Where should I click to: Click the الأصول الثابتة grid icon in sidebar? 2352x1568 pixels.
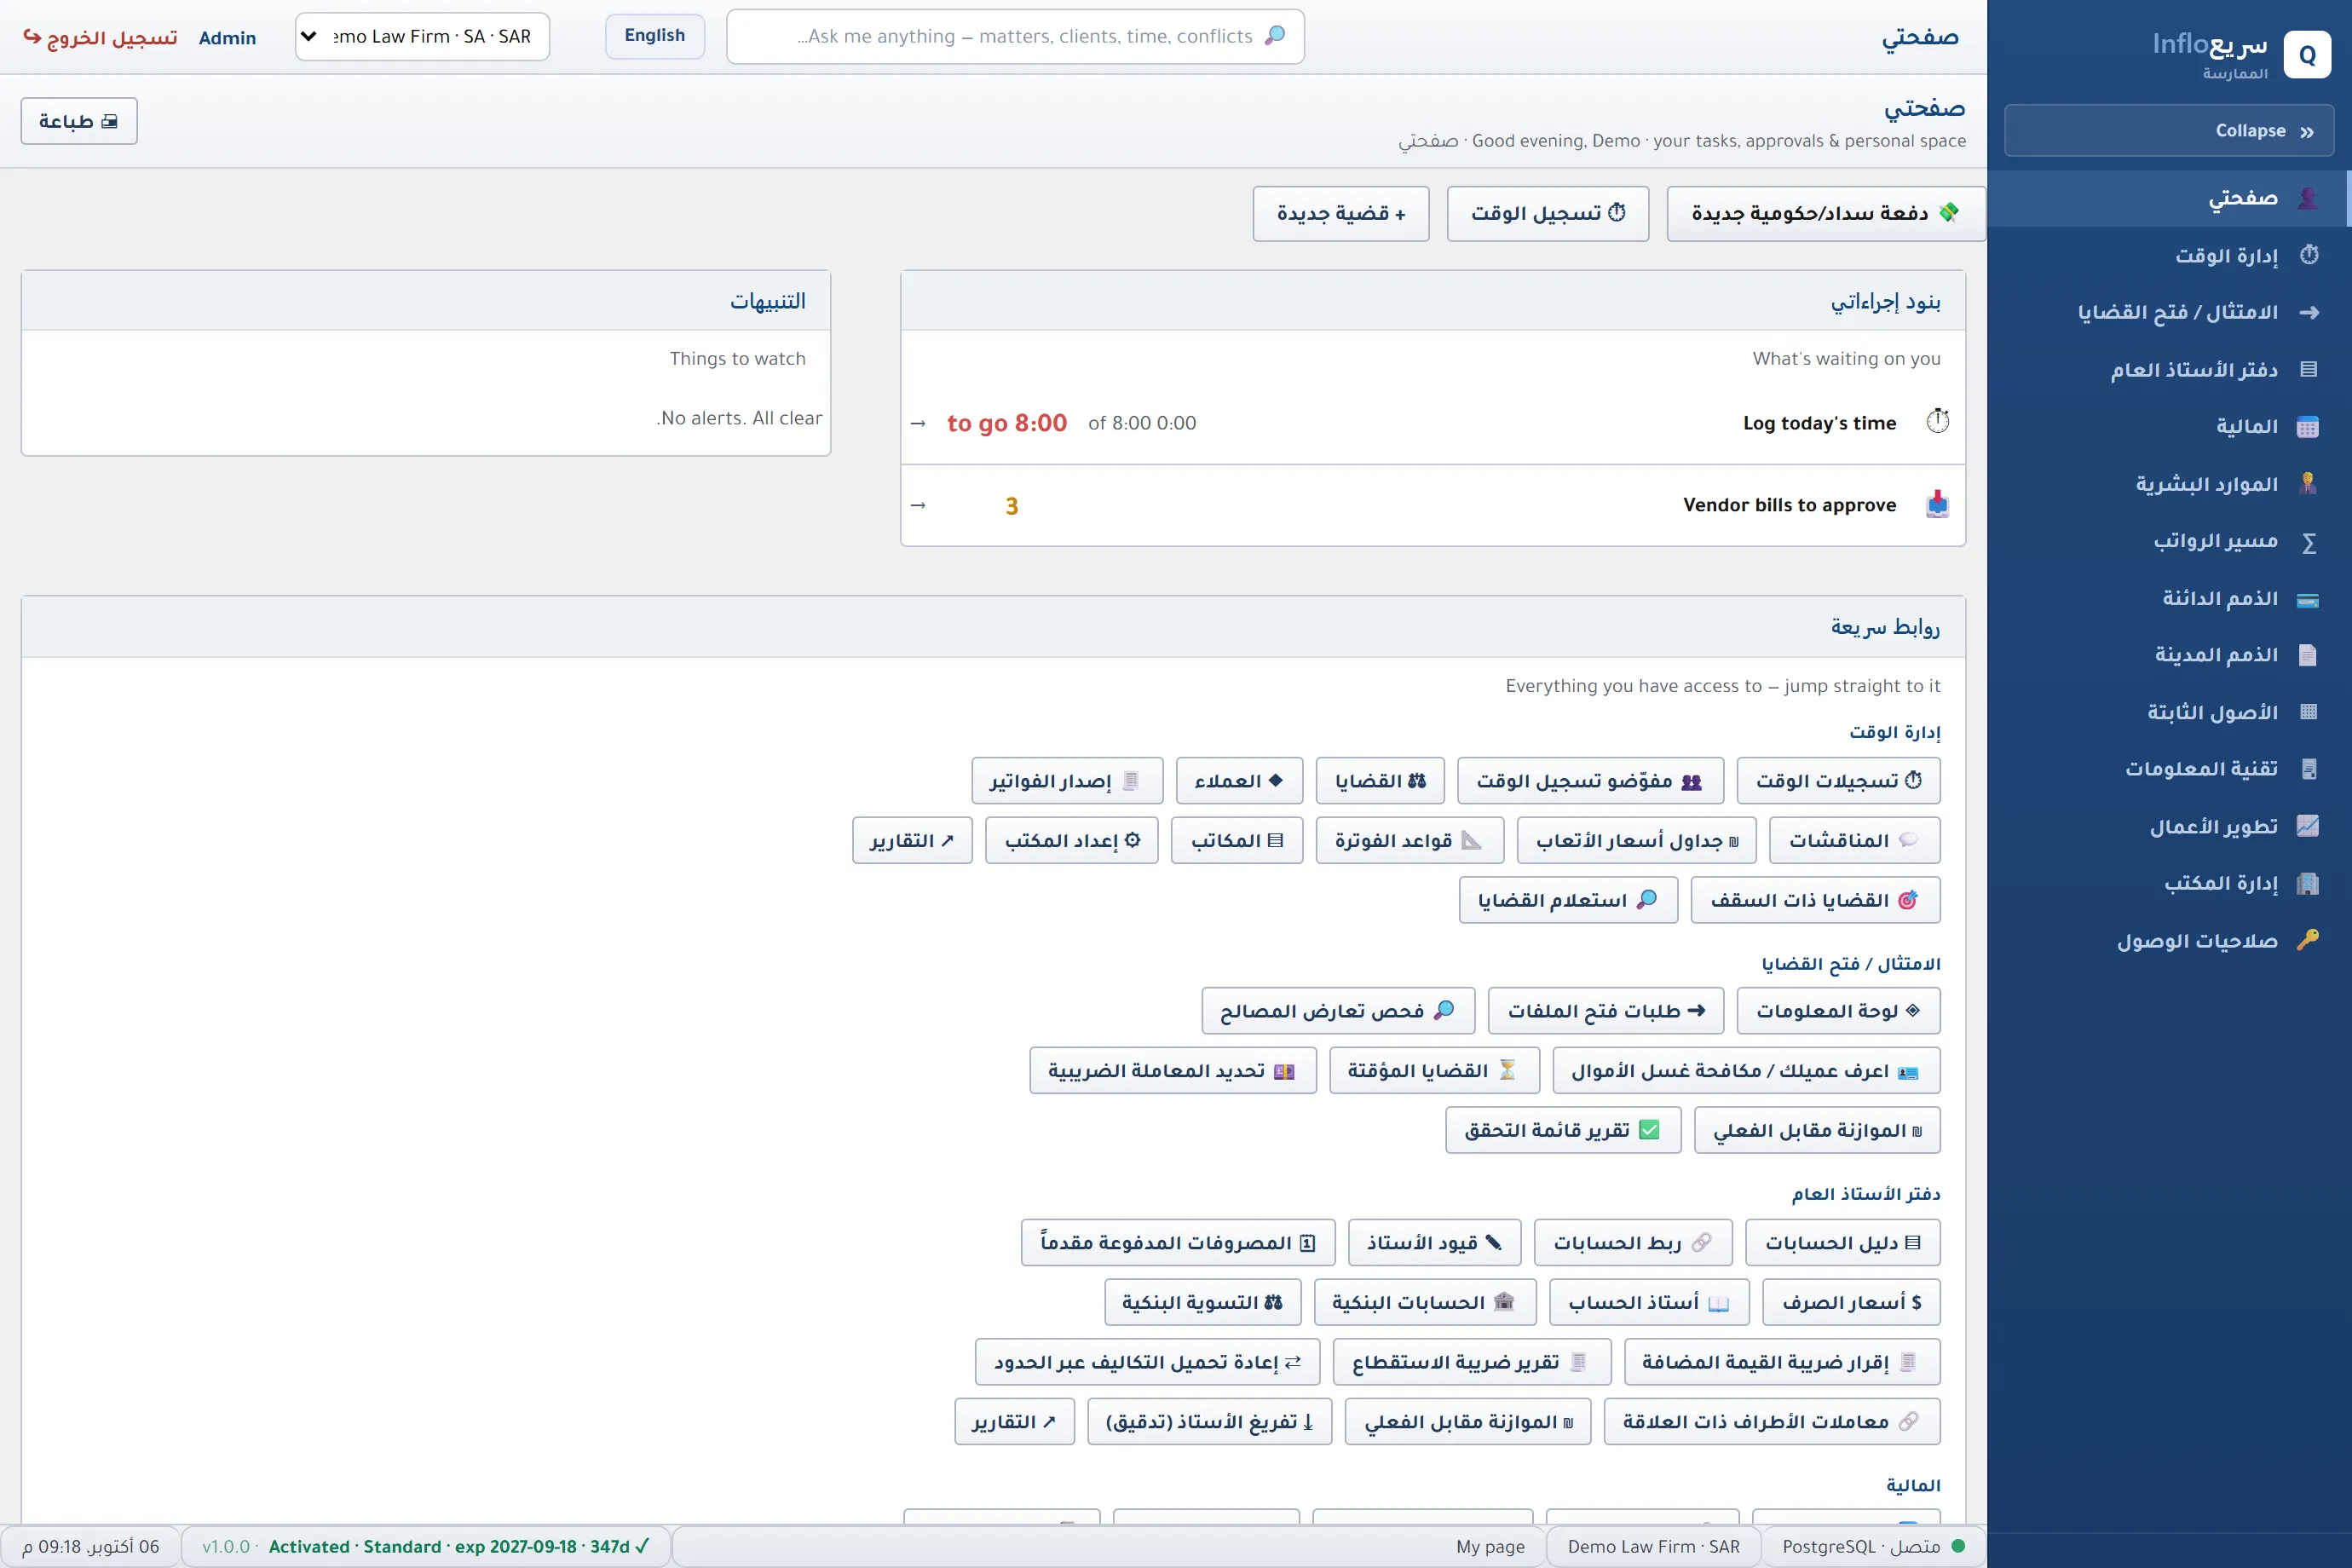pos(2308,712)
